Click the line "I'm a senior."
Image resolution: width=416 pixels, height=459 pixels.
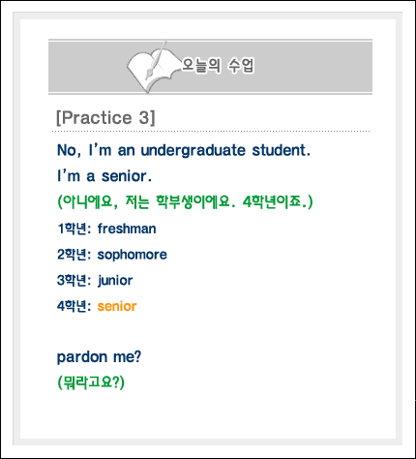pyautogui.click(x=104, y=176)
